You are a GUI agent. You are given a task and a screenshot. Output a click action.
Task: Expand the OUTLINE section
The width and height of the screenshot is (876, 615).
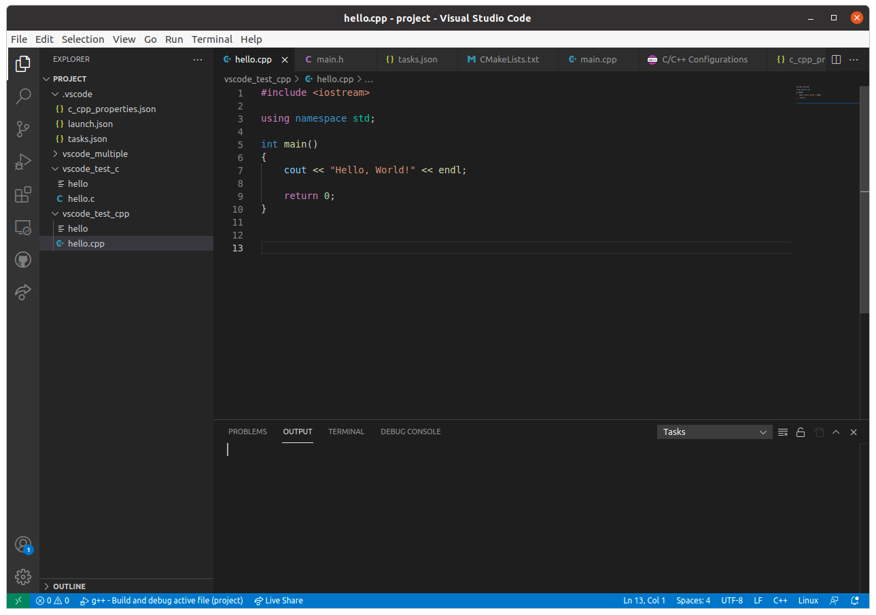(x=126, y=586)
